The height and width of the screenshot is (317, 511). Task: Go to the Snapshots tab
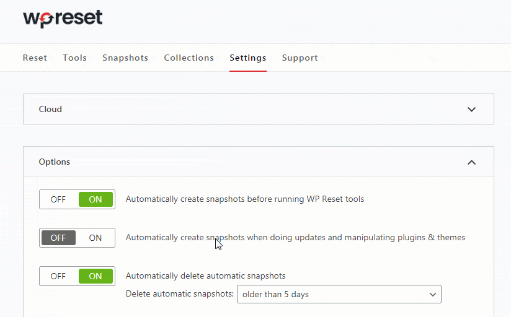point(125,58)
